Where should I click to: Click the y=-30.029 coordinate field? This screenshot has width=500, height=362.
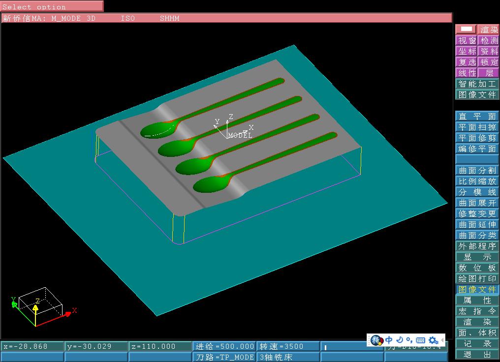[x=96, y=346]
